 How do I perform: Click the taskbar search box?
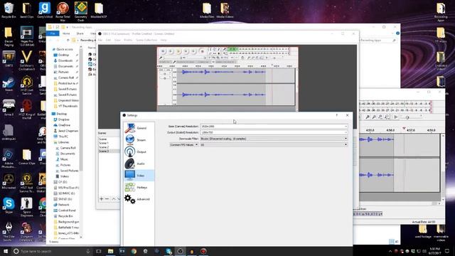[53, 251]
